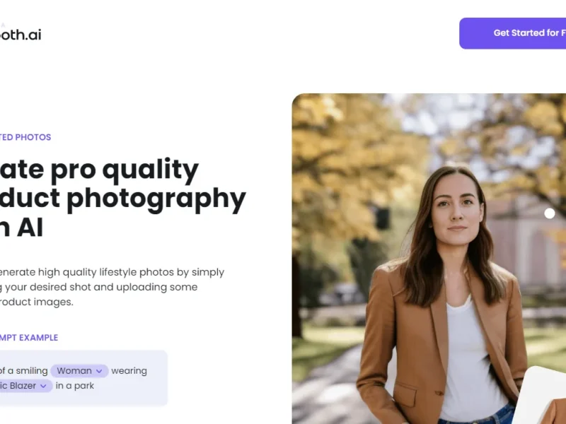Click the word 'wearing' in the prompt box
Screen dimensions: 566x424
click(129, 371)
